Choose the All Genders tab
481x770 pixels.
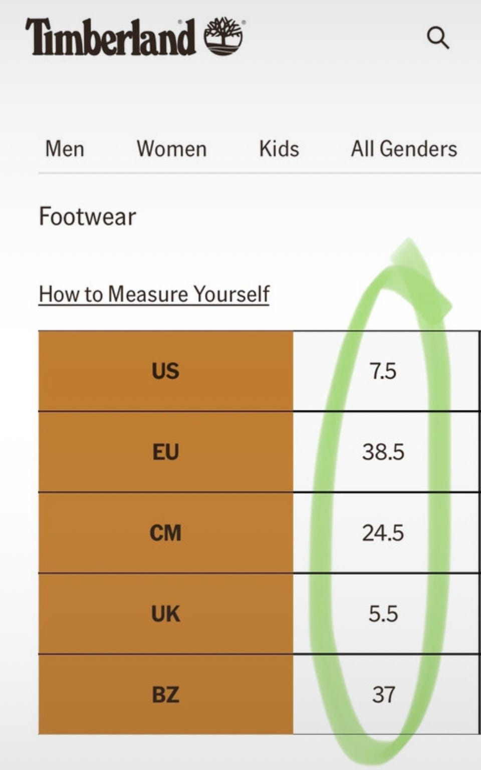404,149
